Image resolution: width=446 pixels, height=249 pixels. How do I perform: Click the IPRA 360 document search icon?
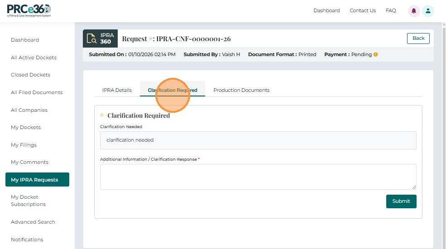point(91,38)
